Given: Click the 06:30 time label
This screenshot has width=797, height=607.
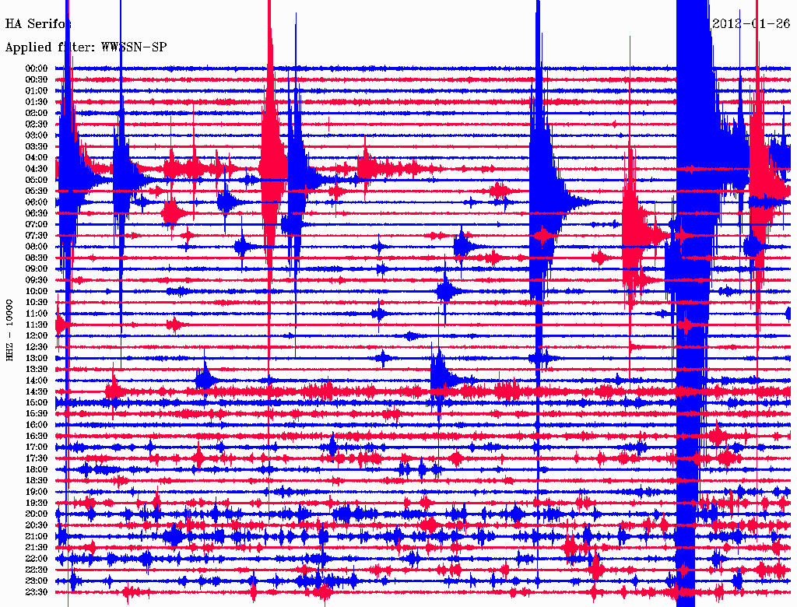Looking at the screenshot, I should 37,213.
